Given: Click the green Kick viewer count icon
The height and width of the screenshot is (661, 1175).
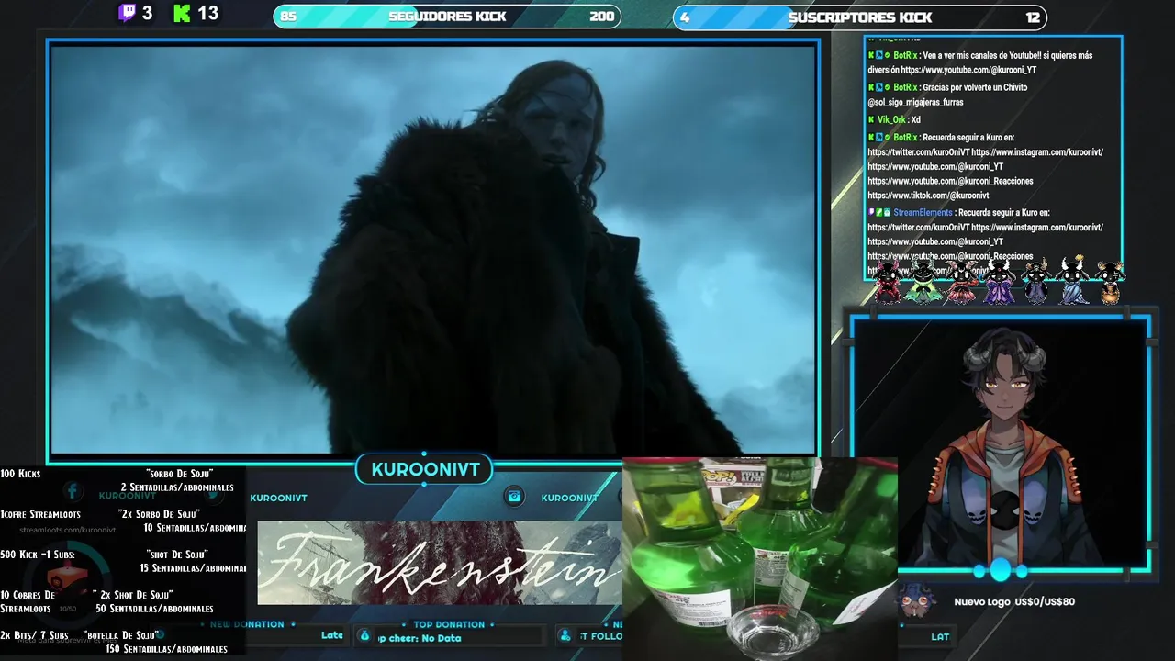Looking at the screenshot, I should (182, 13).
